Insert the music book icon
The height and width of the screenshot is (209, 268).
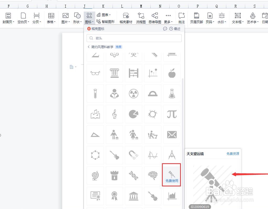pos(95,114)
